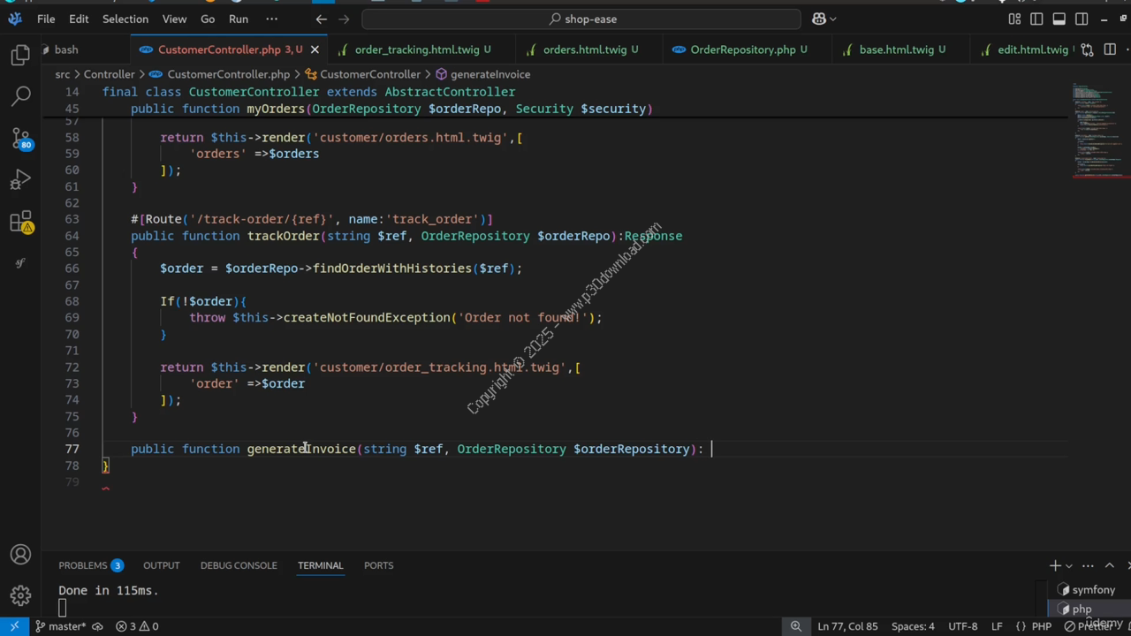The height and width of the screenshot is (636, 1131).
Task: Maximize the panel with the up chevron
Action: pos(1110,565)
